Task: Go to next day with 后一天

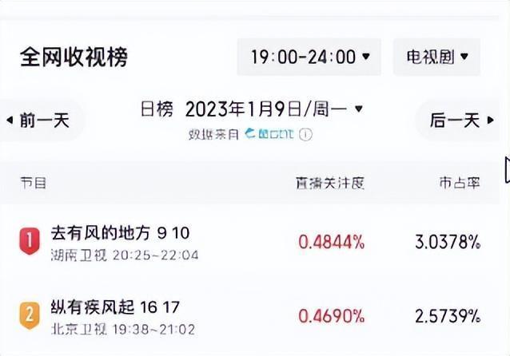Action: 455,121
